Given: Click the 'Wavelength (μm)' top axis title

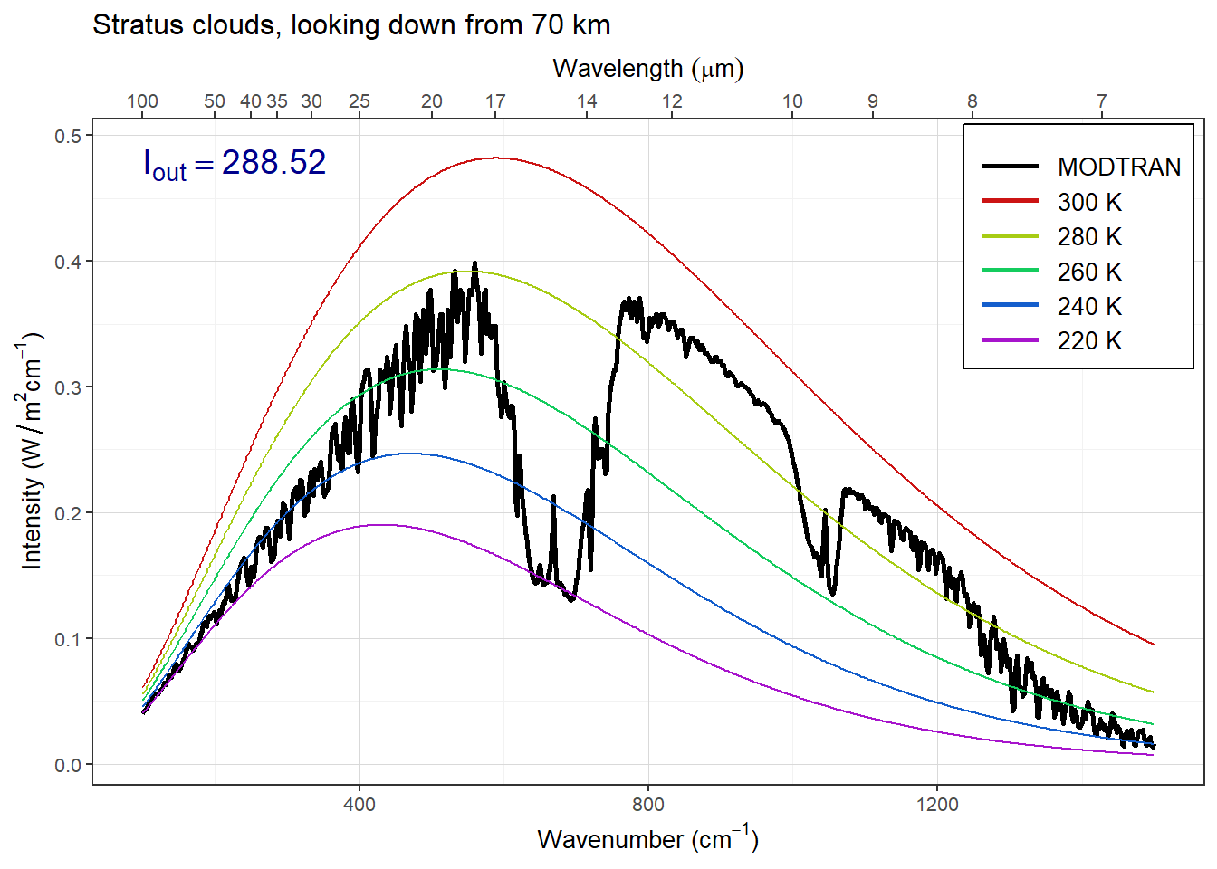Looking at the screenshot, I should point(648,69).
